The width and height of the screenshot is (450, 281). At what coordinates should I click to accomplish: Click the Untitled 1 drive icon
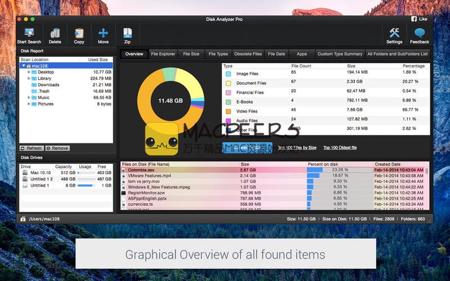click(25, 185)
